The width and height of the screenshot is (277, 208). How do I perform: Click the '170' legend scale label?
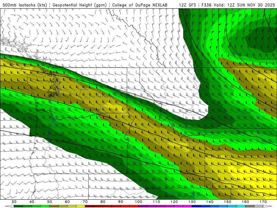pos(263,202)
